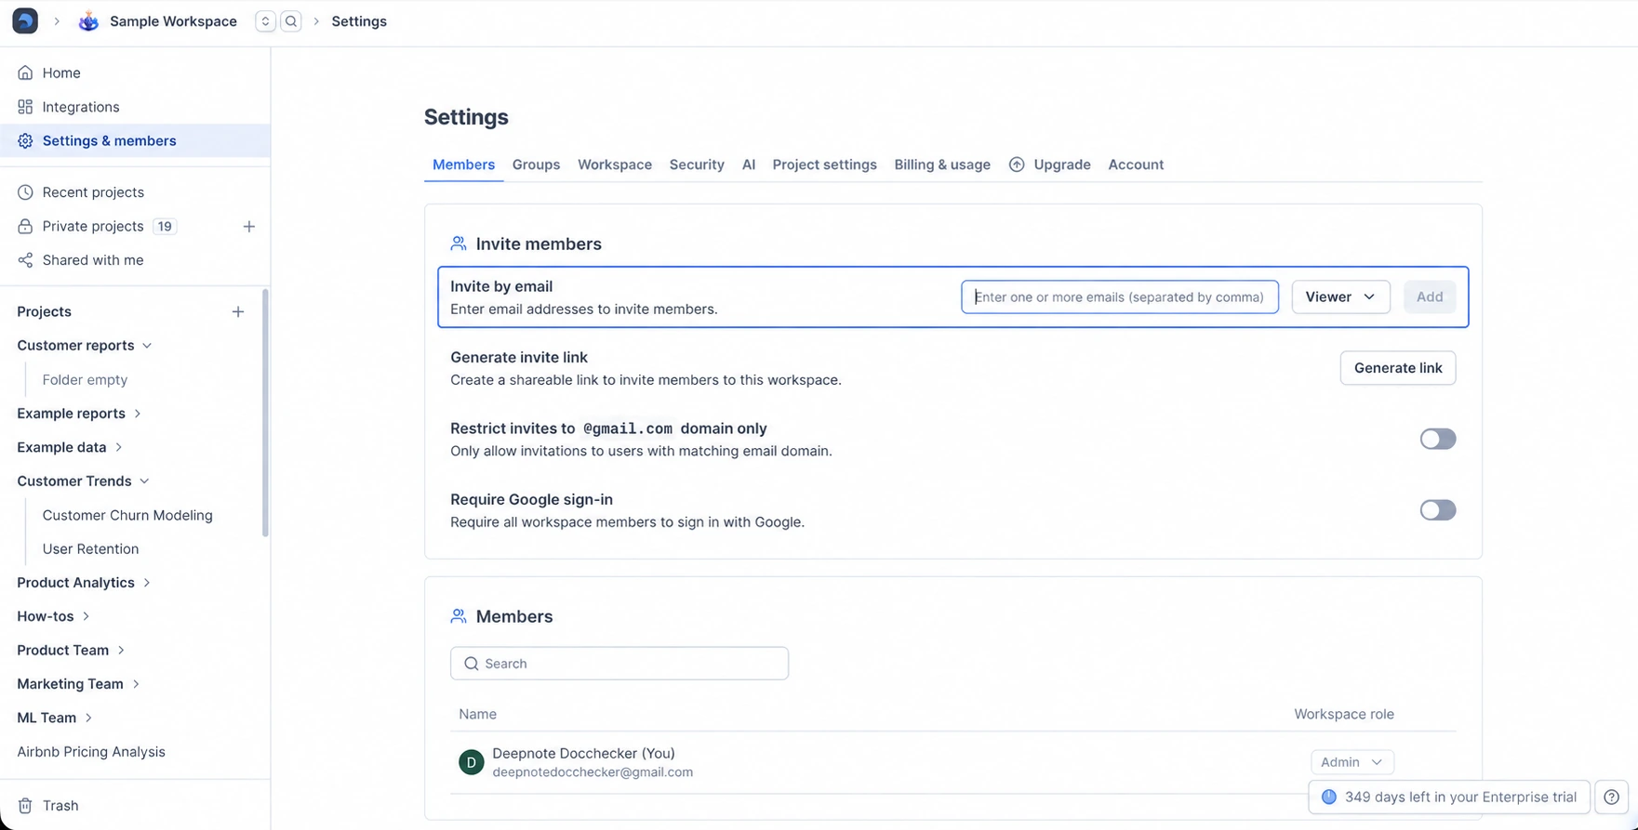Open the Customer Churn Modeling project
Image resolution: width=1638 pixels, height=830 pixels.
[x=127, y=515]
